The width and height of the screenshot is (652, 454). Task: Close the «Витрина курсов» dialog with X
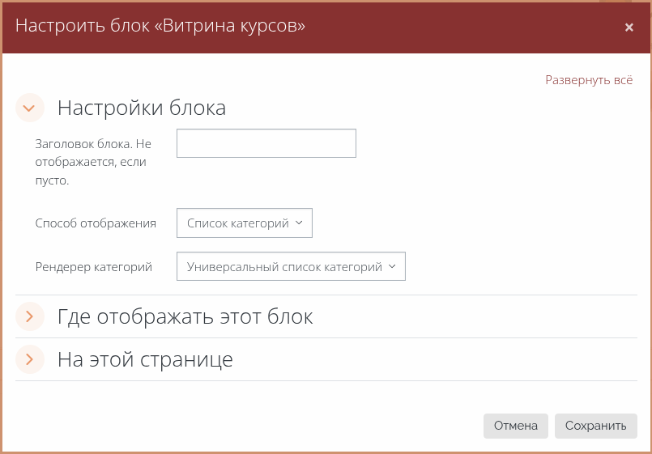pyautogui.click(x=629, y=28)
